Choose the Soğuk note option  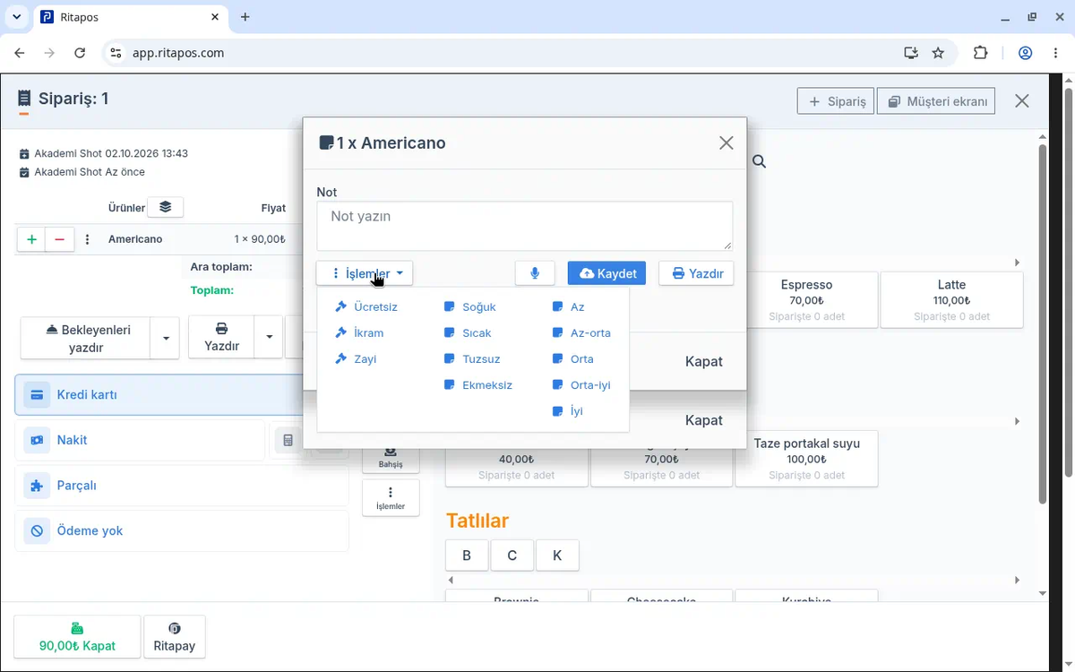(470, 306)
